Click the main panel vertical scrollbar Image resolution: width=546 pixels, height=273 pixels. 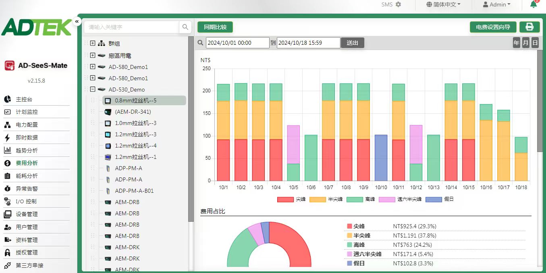point(540,101)
